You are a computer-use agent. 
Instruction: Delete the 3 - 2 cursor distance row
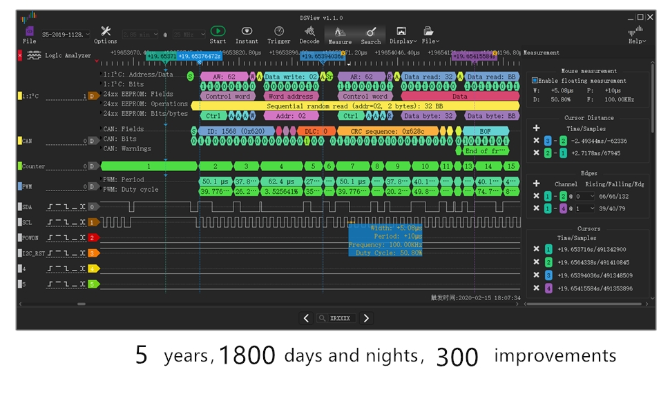(x=537, y=140)
